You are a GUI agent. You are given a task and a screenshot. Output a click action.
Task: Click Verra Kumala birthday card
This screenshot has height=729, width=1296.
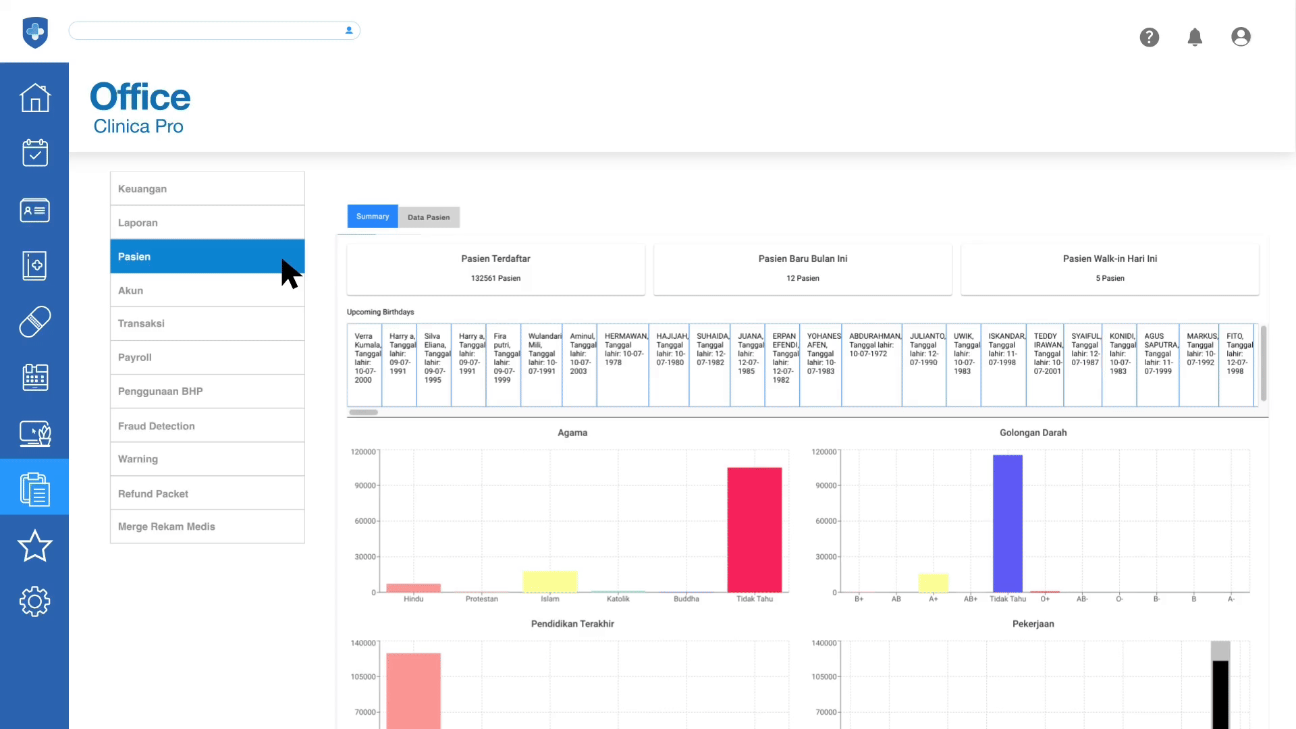coord(364,364)
